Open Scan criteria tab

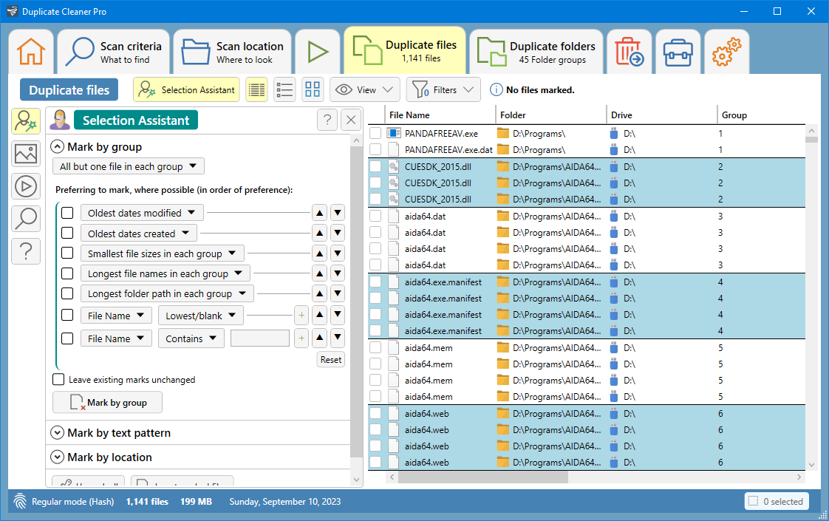[x=113, y=52]
